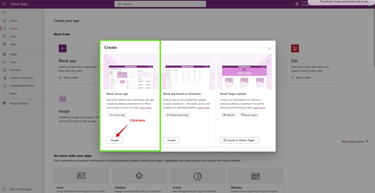Go to Home in navigation
This screenshot has height=193, width=375.
[x=14, y=21]
